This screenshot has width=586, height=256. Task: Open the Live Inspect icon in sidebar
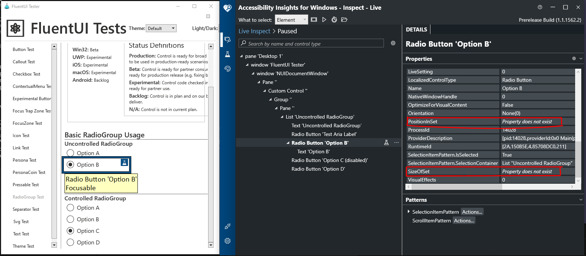pyautogui.click(x=227, y=39)
